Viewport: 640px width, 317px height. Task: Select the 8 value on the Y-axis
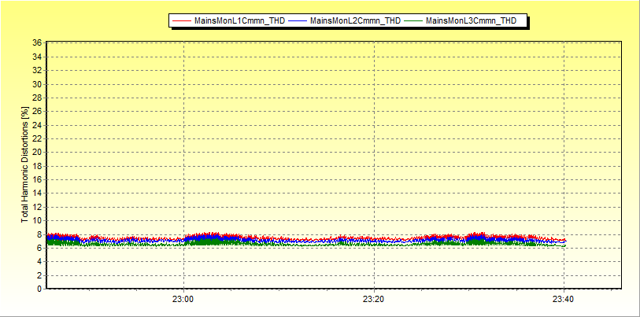point(39,234)
